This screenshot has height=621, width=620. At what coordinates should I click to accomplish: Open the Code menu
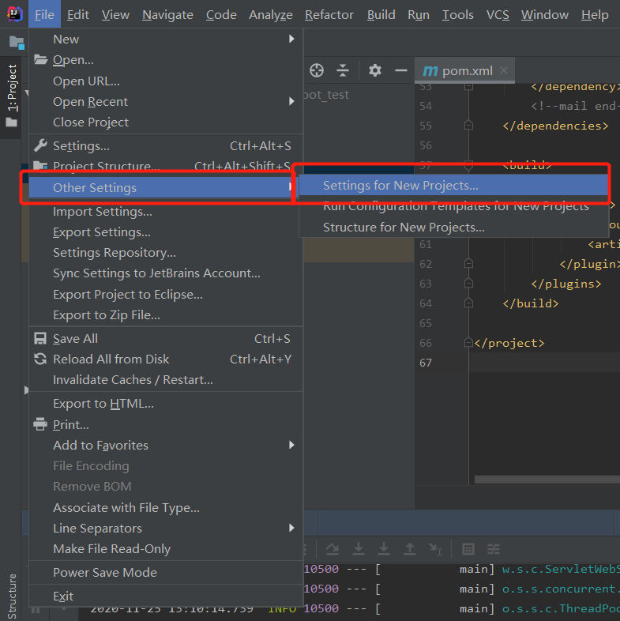[221, 15]
